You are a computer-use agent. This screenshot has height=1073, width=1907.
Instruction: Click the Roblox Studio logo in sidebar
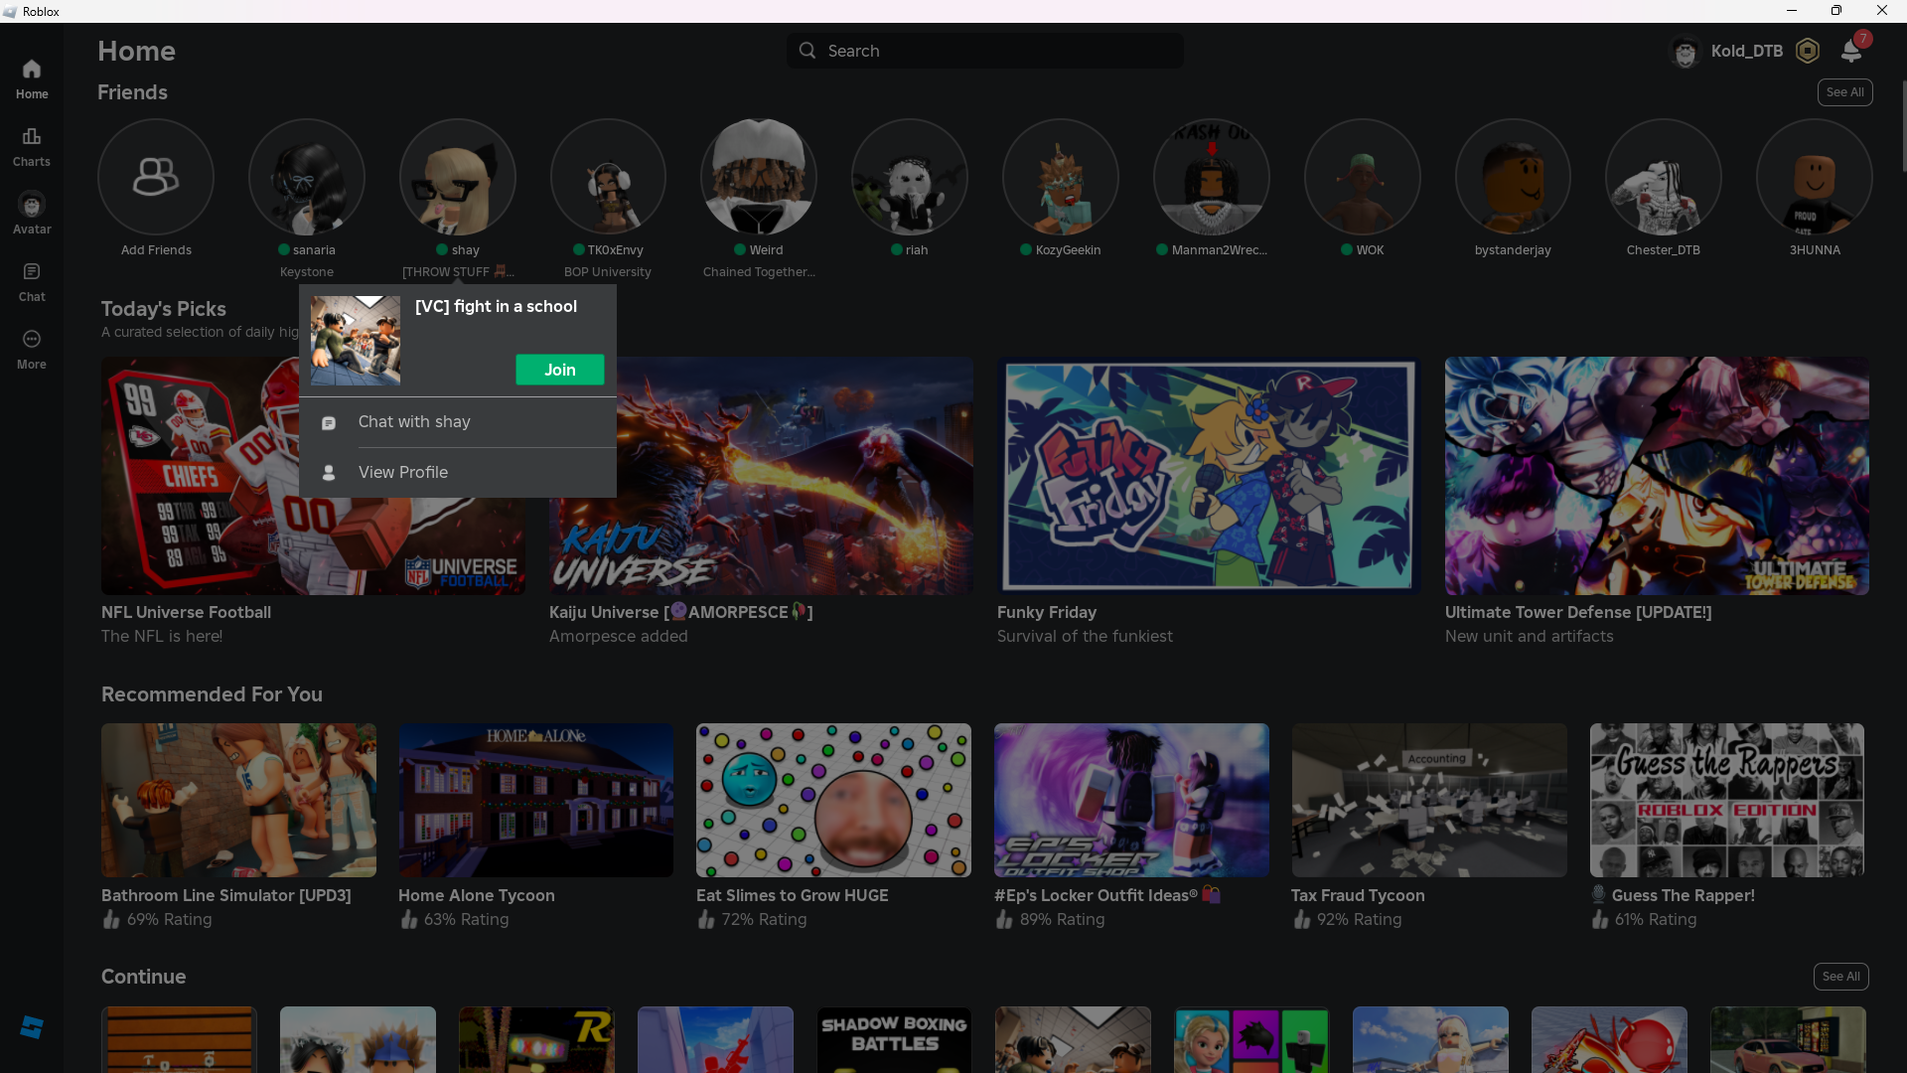[32, 1027]
